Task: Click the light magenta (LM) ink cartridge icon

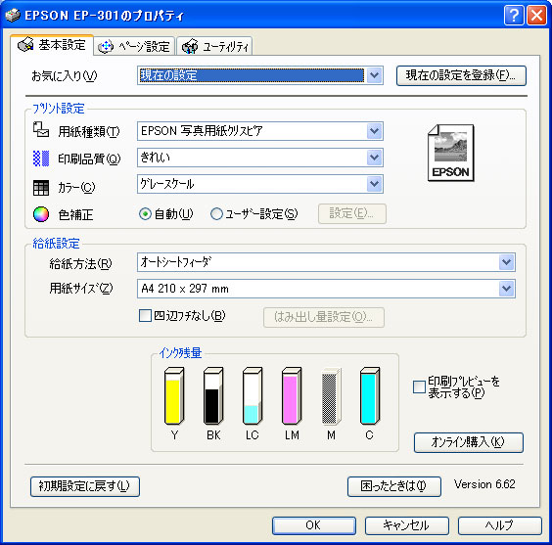Action: point(292,396)
